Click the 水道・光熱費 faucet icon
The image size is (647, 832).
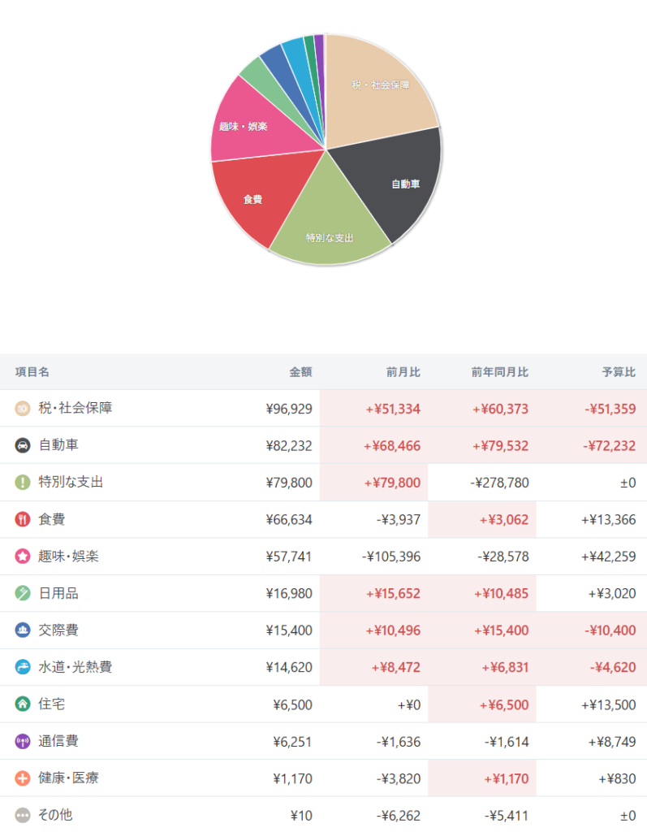pos(22,667)
